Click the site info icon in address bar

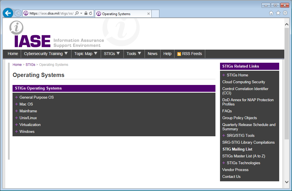[26, 13]
